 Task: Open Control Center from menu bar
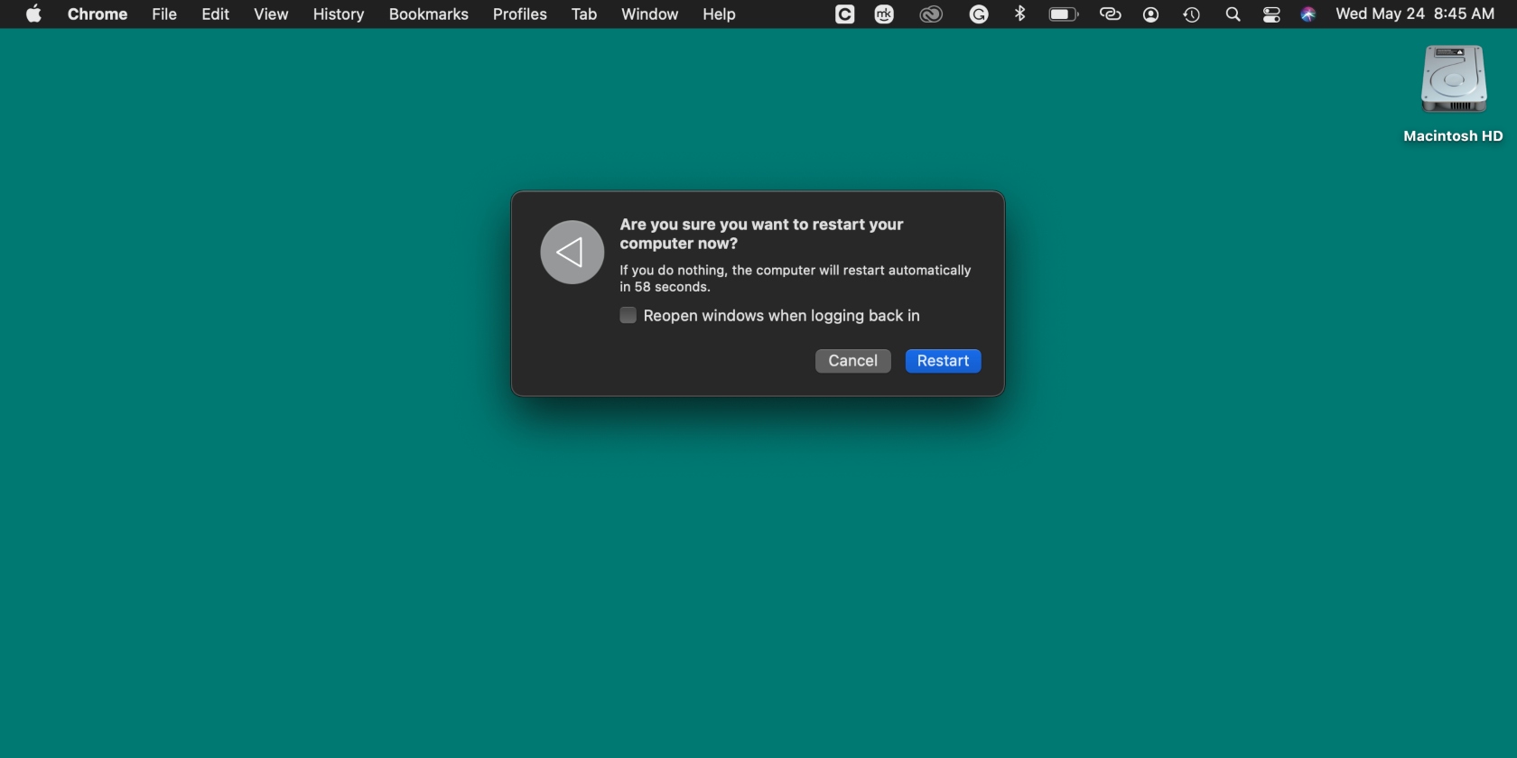[1271, 14]
